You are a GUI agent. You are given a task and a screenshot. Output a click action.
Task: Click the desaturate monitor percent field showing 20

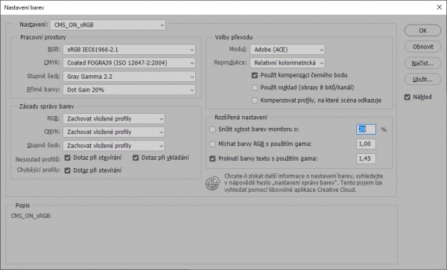pos(366,129)
